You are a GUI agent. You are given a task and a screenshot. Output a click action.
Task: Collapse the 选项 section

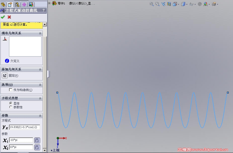(40, 85)
